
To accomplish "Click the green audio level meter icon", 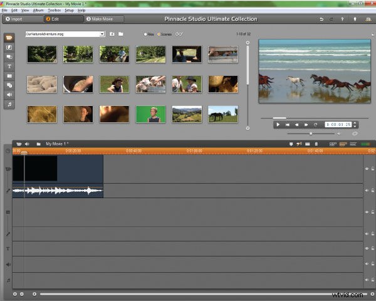I will (x=365, y=144).
